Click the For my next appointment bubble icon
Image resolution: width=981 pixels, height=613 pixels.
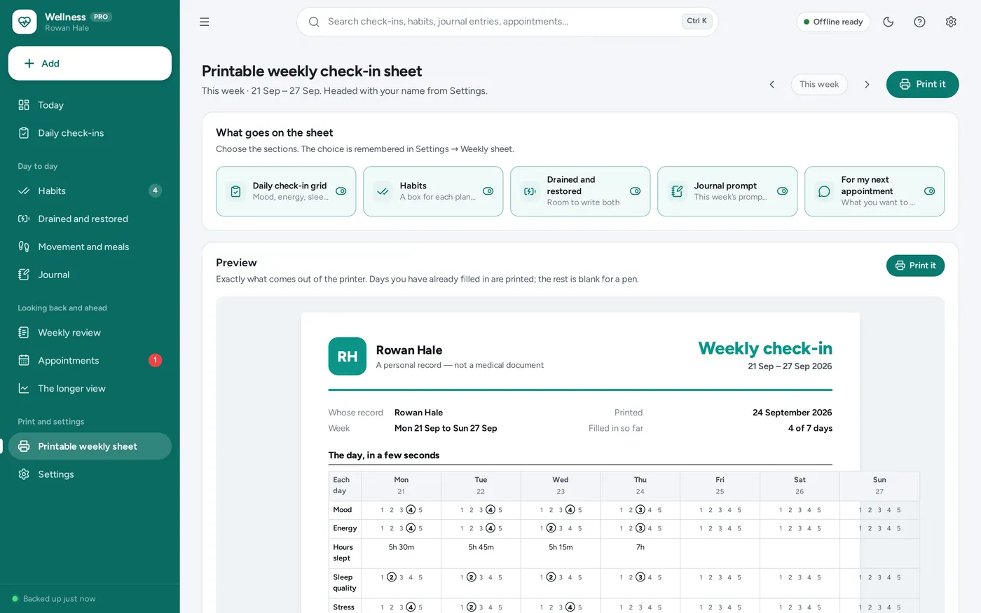tap(825, 191)
